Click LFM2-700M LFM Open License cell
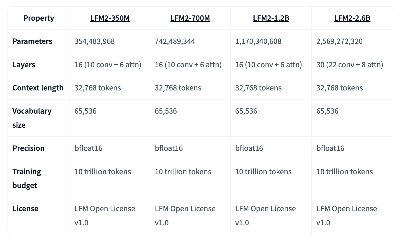Screen dimensions: 401x241 click(x=185, y=216)
